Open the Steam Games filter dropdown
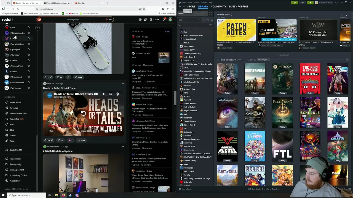353x198 pixels. 189,20
